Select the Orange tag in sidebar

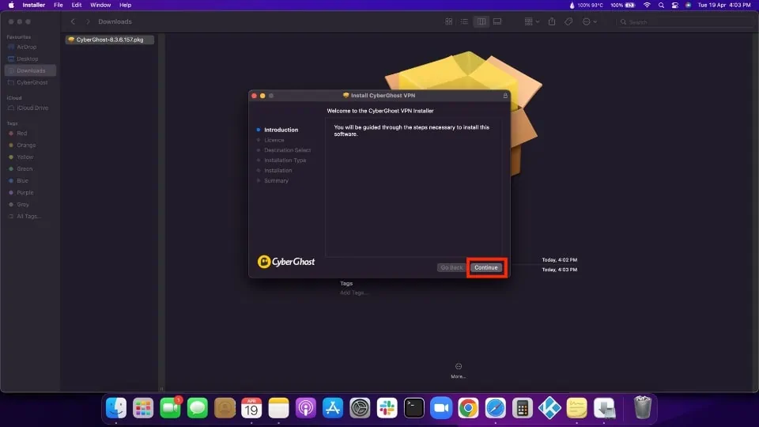[x=26, y=145]
